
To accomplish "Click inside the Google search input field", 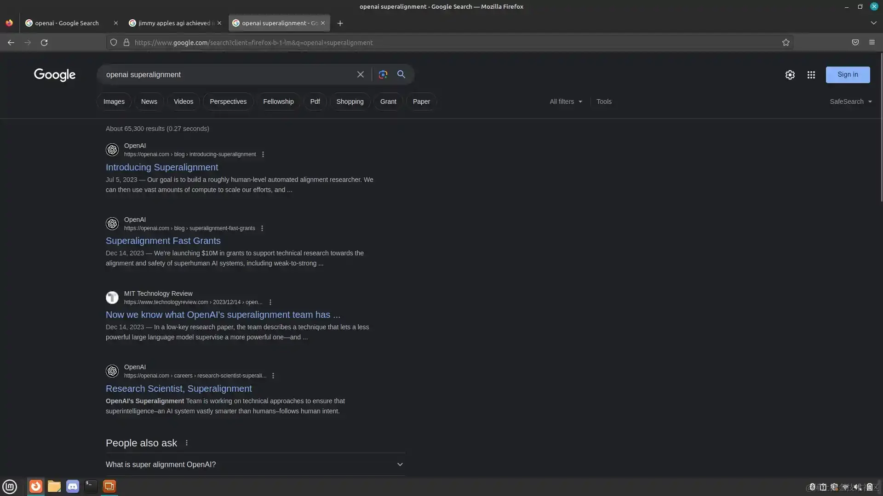I will pyautogui.click(x=225, y=74).
